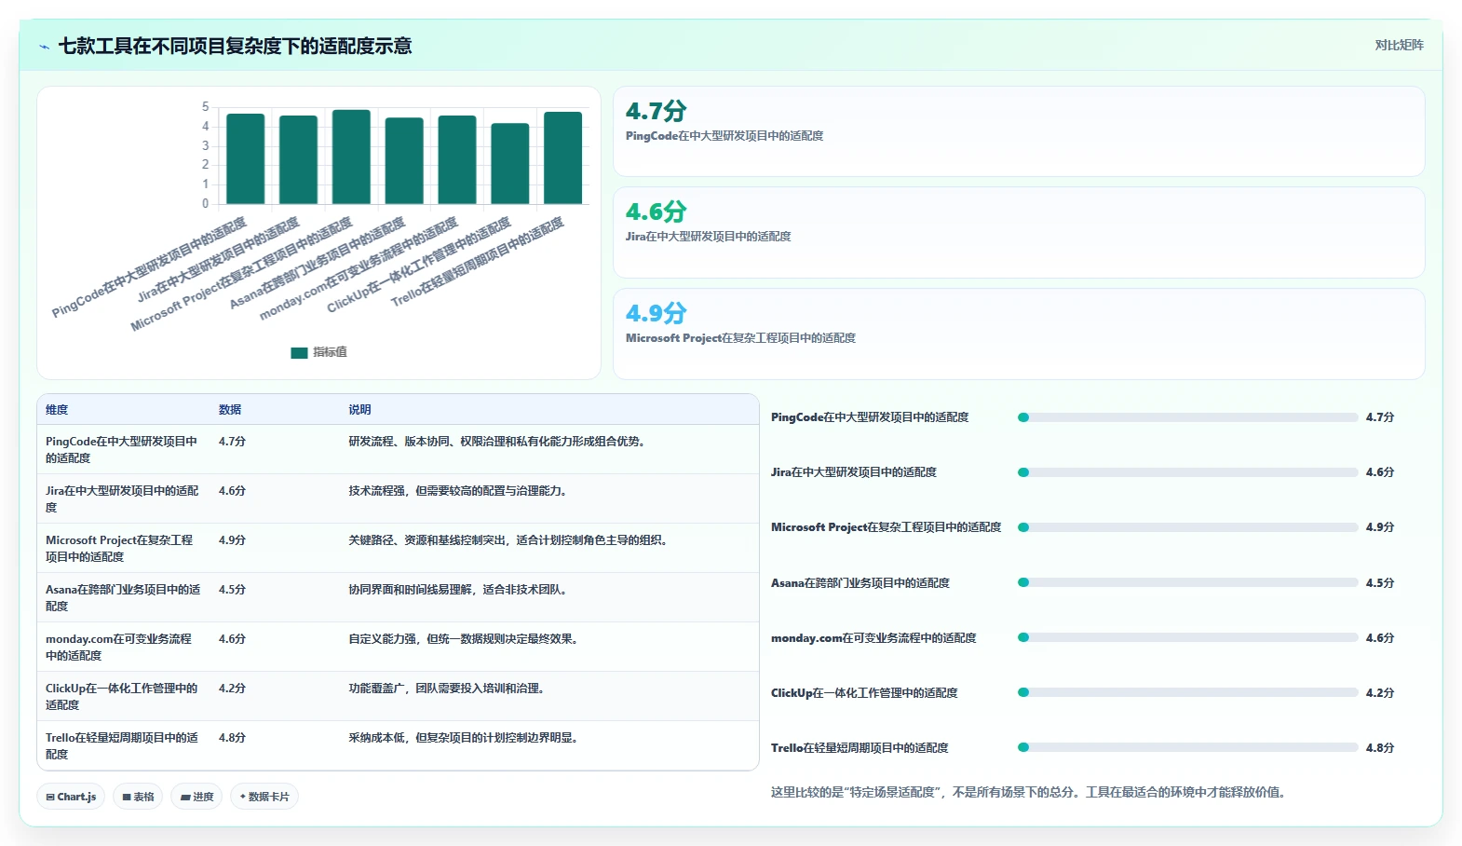Click the ClickUp progress bar

(x=1187, y=692)
